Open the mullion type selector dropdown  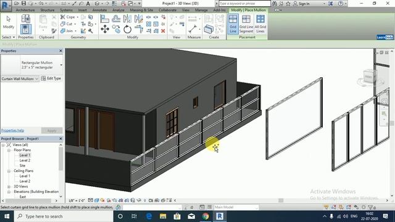61,65
